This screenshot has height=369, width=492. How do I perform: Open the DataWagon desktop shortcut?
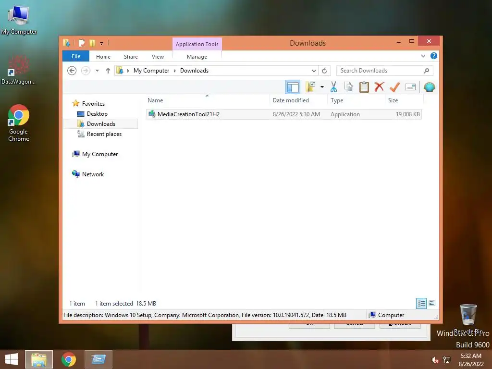pos(19,70)
